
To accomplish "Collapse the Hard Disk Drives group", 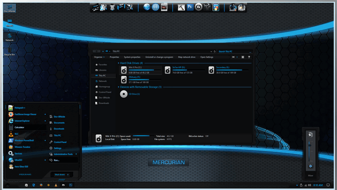I will (118, 63).
